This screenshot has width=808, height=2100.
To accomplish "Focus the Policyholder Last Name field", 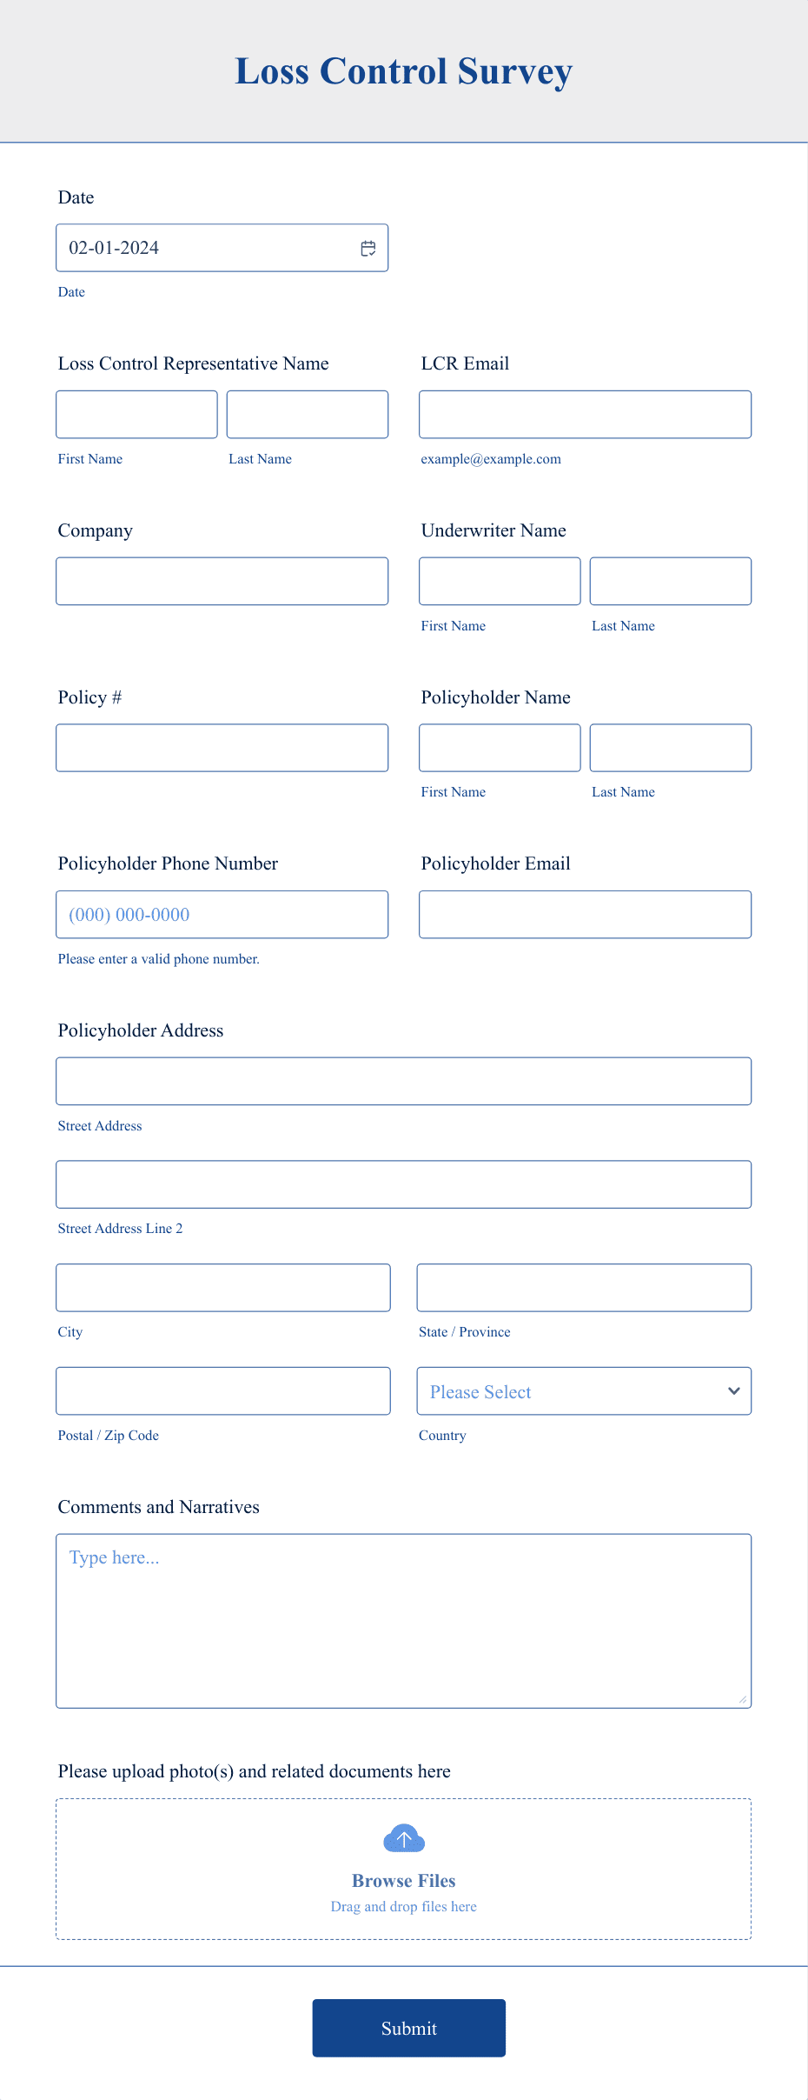I will pos(669,747).
